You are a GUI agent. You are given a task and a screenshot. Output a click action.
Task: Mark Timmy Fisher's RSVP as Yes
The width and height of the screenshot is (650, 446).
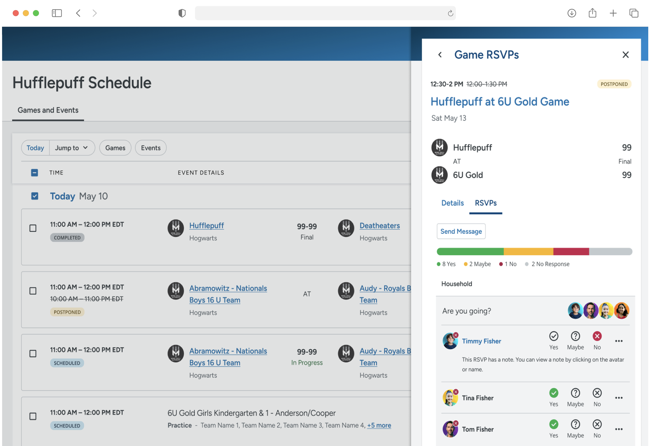tap(554, 336)
